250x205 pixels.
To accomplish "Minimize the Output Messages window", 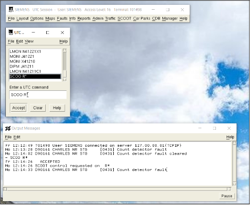I will click(x=200, y=128).
